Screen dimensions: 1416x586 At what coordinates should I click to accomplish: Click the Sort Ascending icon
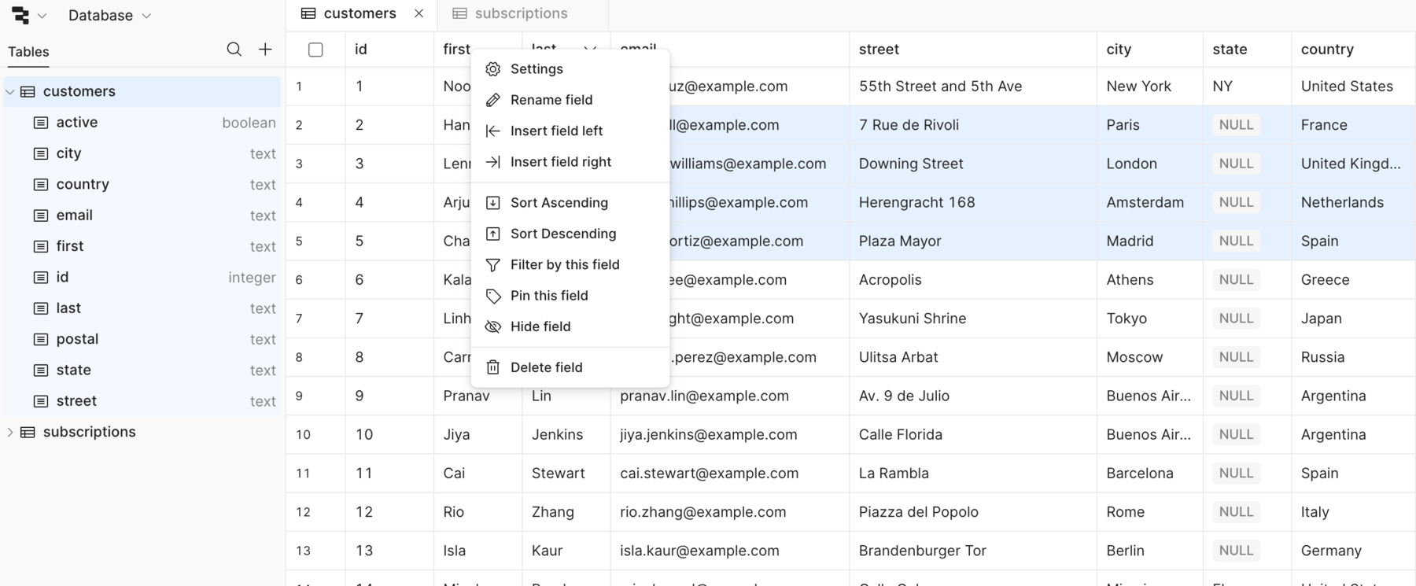tap(493, 203)
